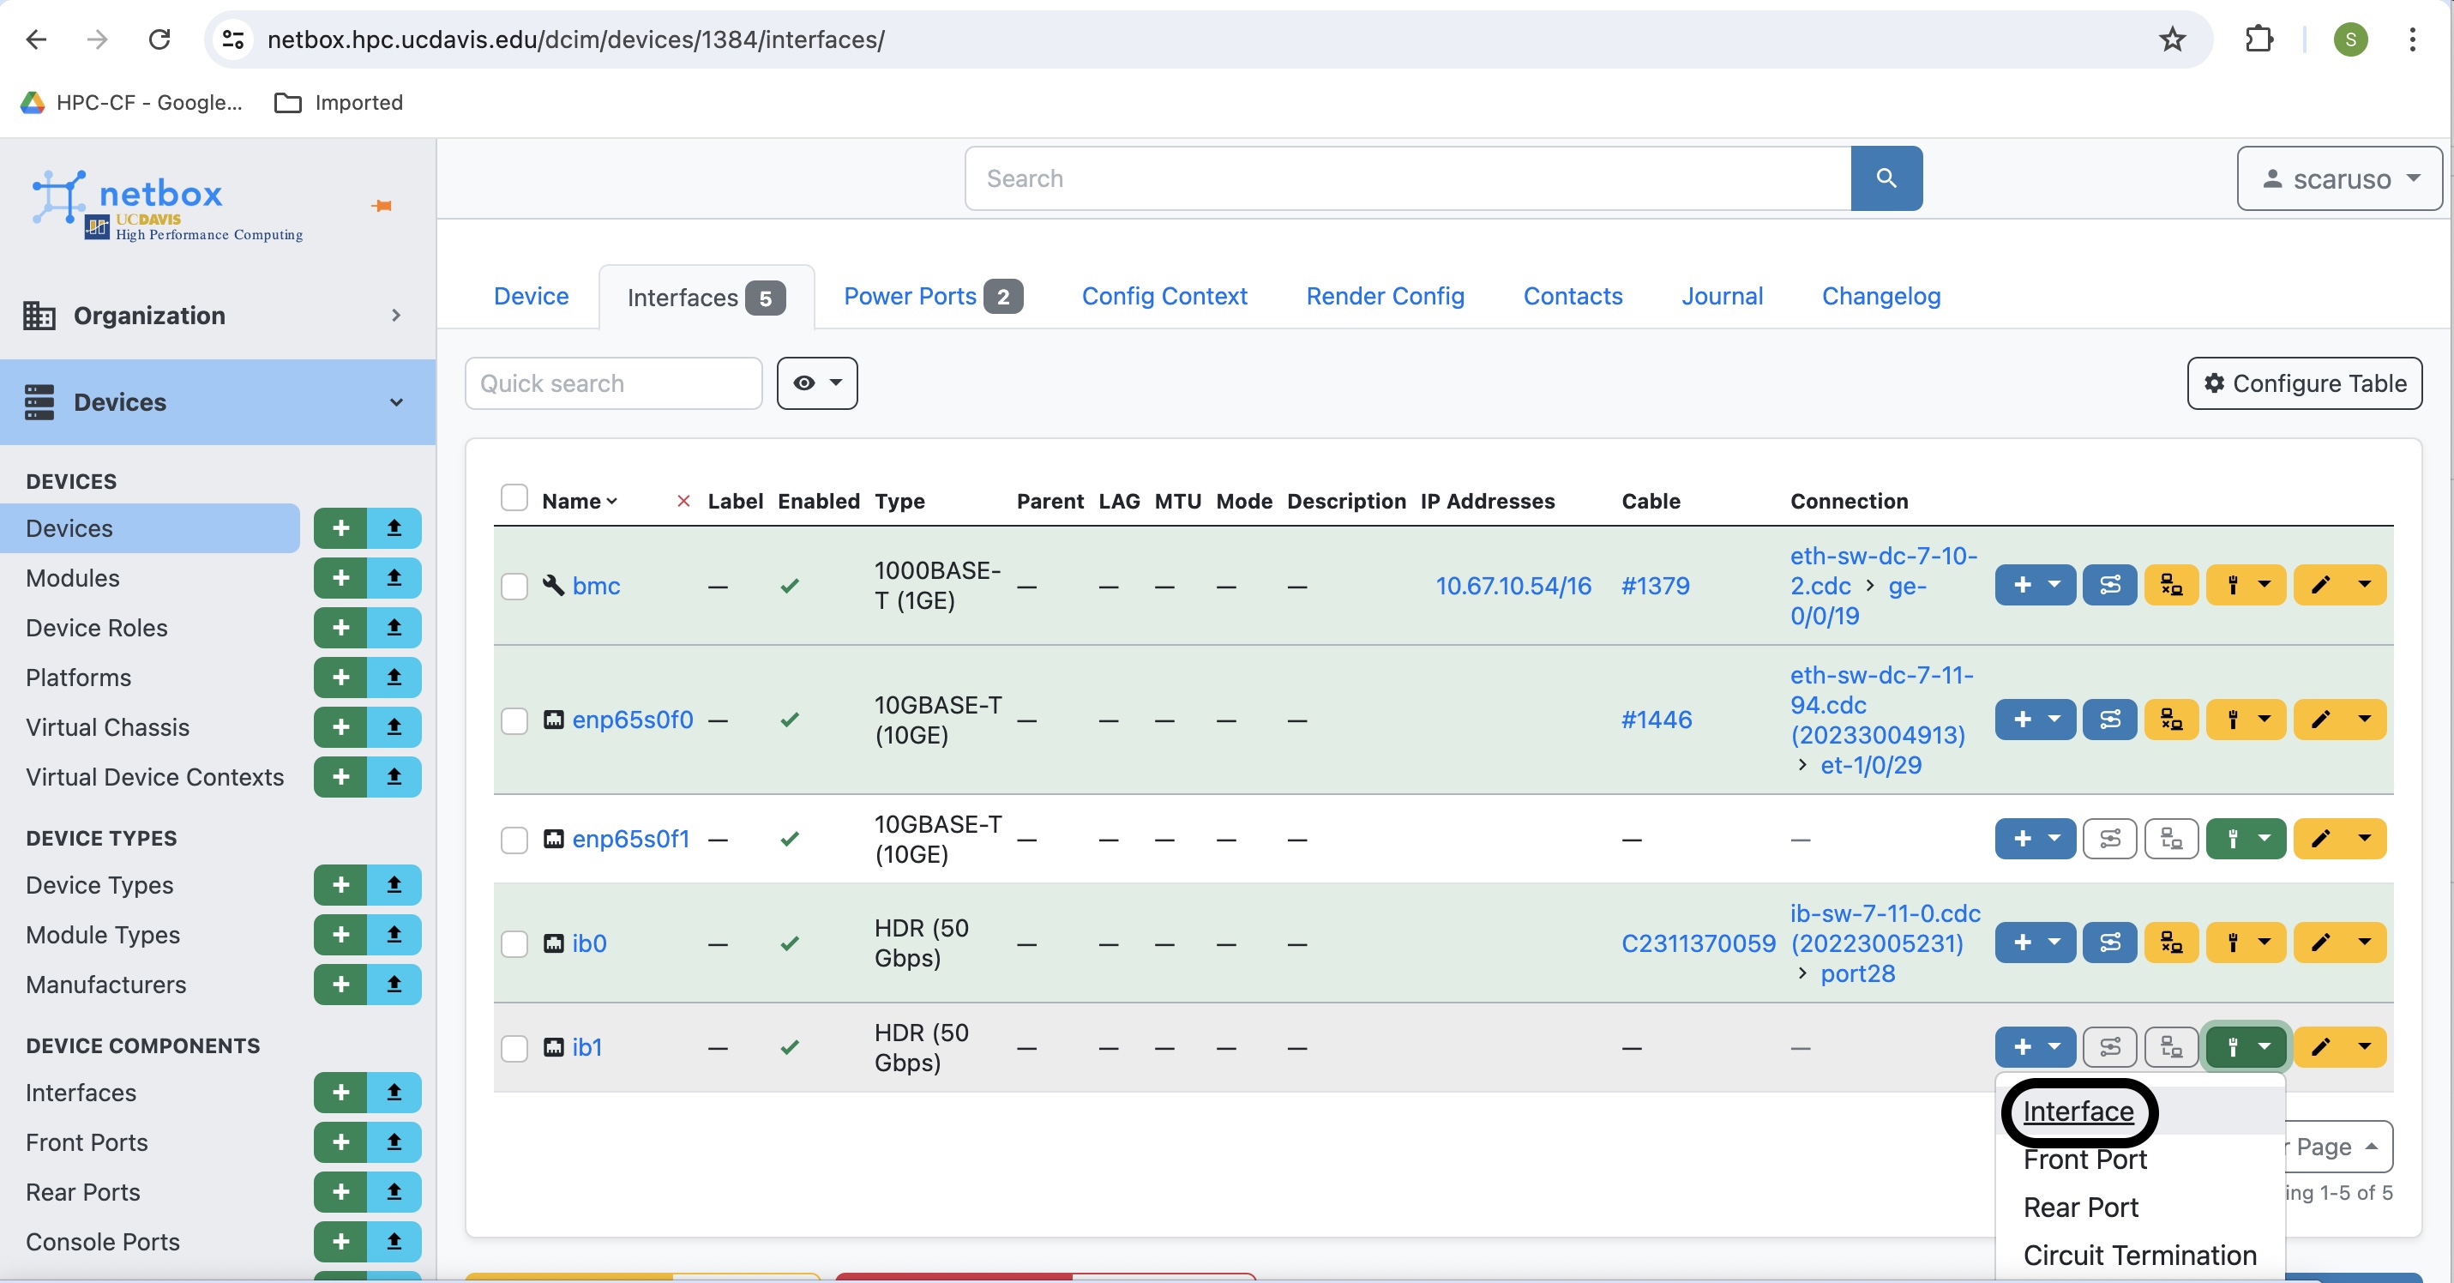The width and height of the screenshot is (2454, 1283).
Task: Click the disconnect cable icon for enp65s0f0
Action: [2170, 720]
